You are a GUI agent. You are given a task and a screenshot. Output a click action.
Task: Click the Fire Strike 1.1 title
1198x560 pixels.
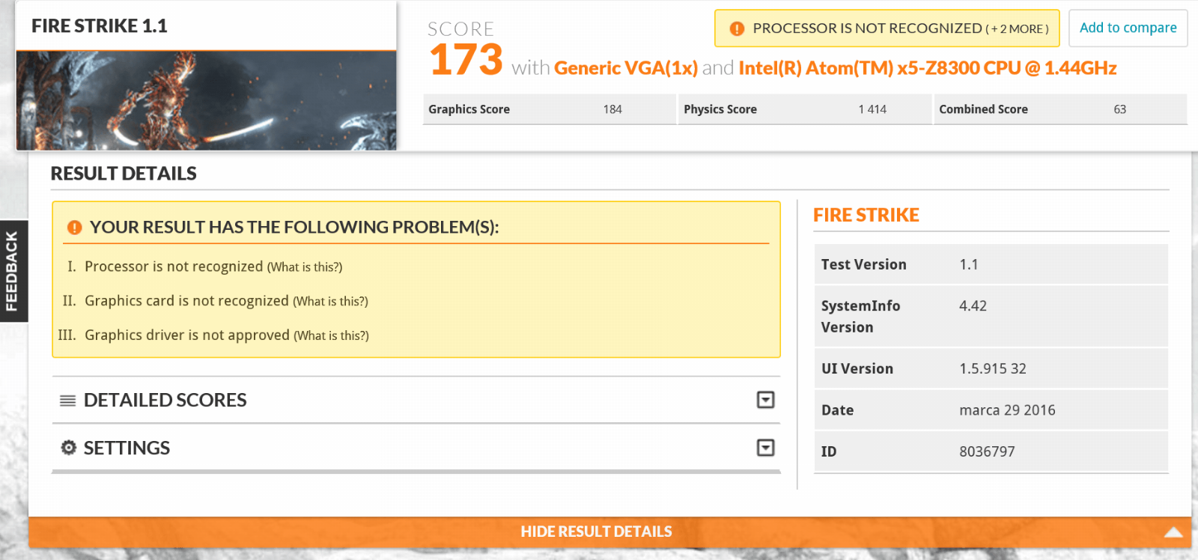click(100, 26)
